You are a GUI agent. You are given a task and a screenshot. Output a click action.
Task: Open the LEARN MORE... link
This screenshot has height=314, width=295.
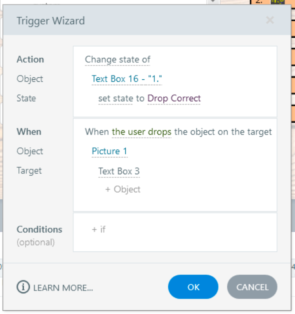[63, 288]
